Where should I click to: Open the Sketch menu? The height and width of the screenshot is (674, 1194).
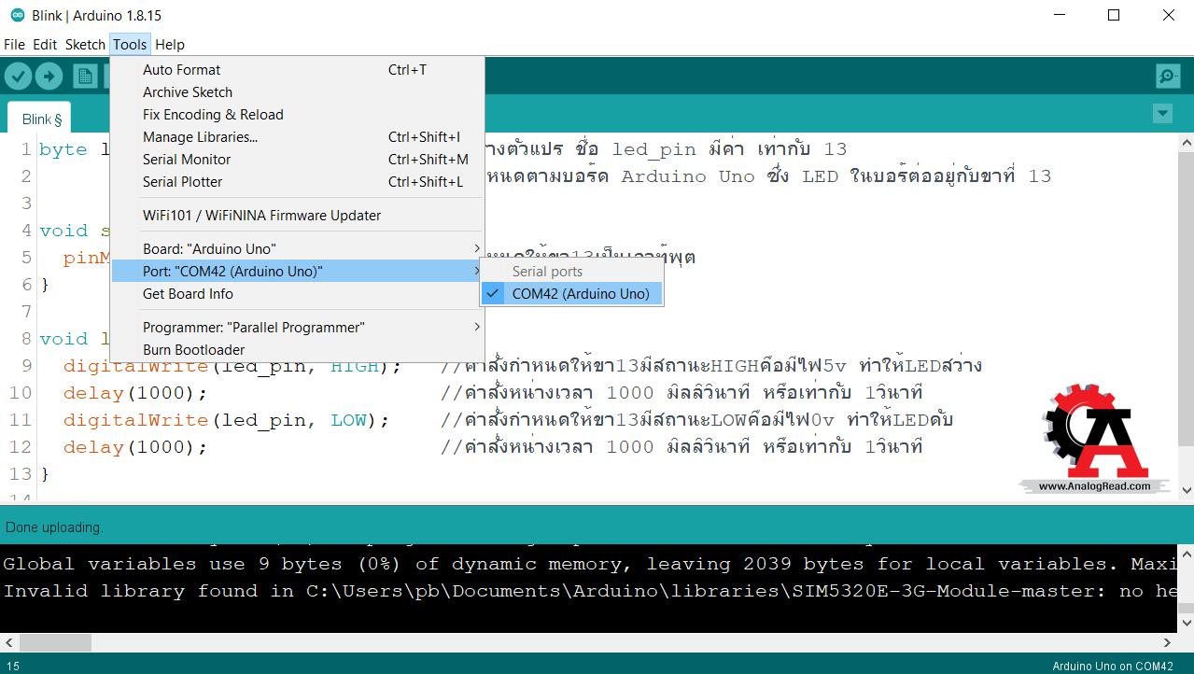pos(85,45)
